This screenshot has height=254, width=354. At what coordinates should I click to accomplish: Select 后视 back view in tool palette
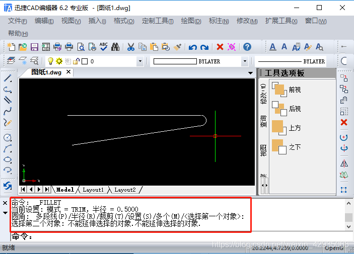click(286, 109)
